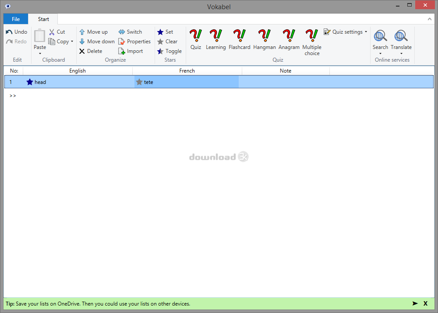
Task: Open the Learning mode
Action: [x=215, y=39]
